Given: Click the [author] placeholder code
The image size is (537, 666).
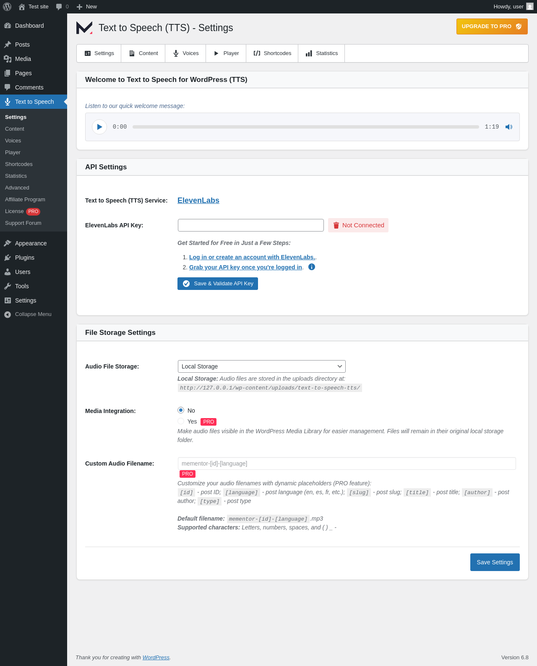Looking at the screenshot, I should point(477,492).
